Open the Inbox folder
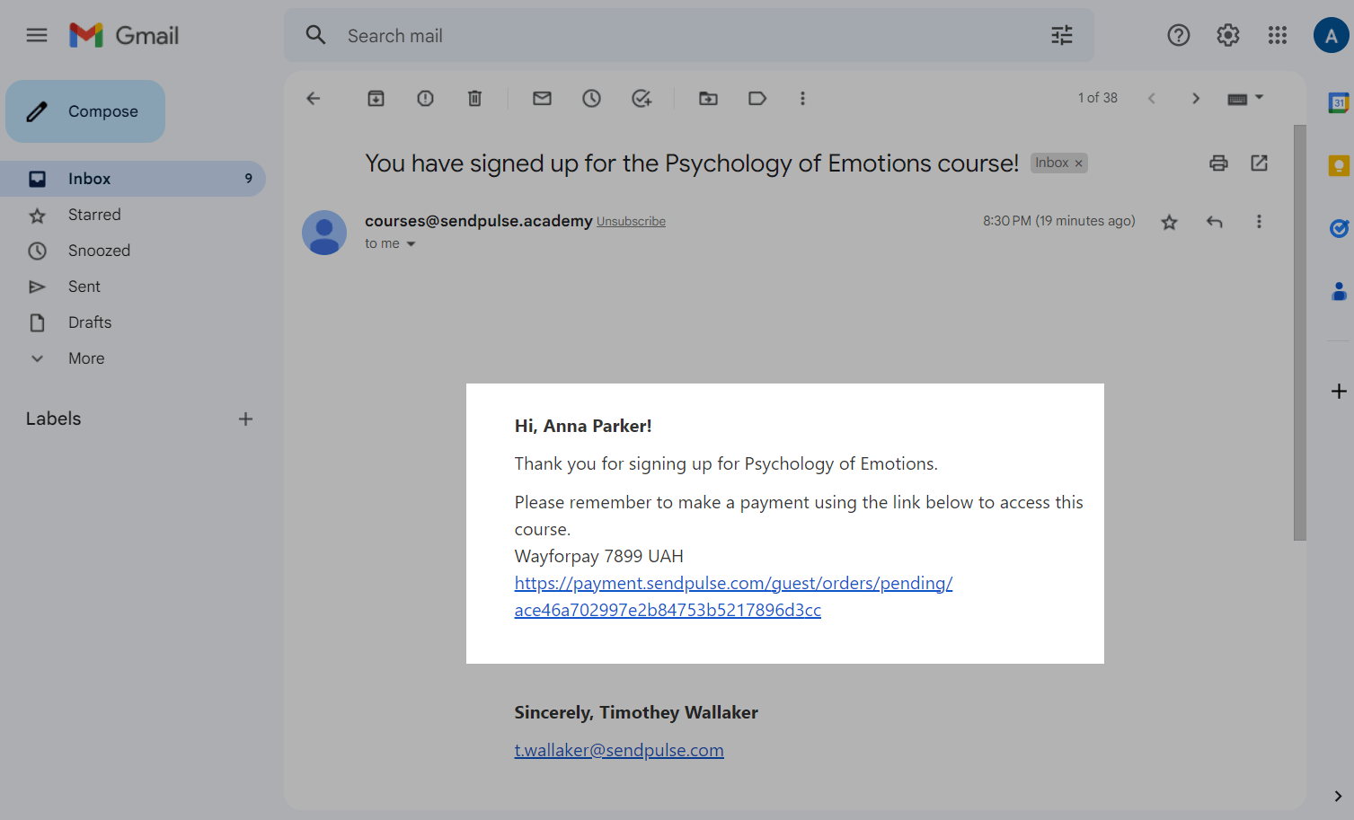 (133, 179)
